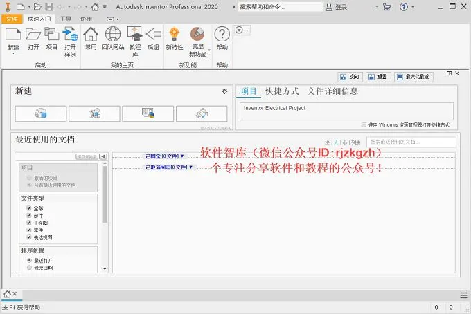
Task: Toggle the 工程图 file type checkbox
Action: (29, 223)
